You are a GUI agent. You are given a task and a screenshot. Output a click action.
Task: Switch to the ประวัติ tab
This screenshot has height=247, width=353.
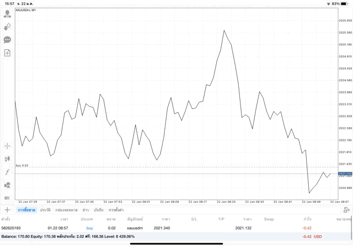45,210
